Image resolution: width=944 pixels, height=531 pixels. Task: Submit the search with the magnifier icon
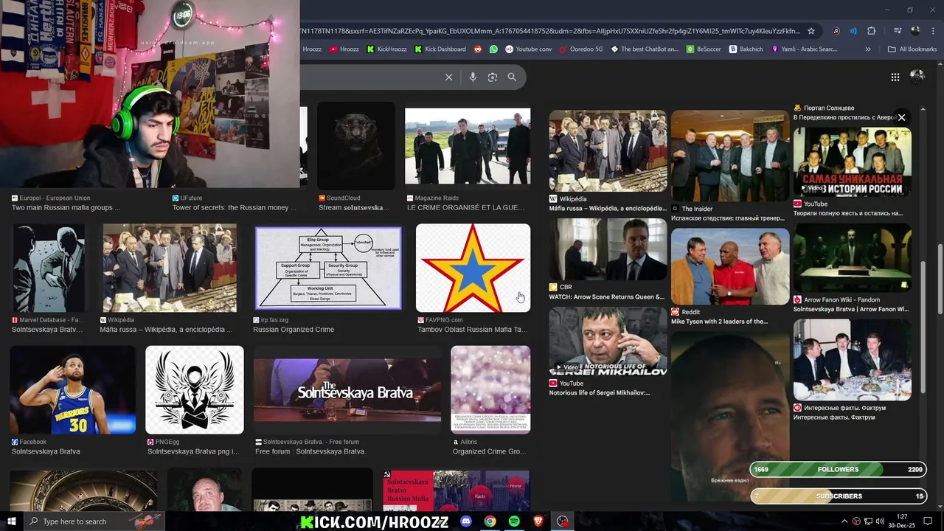(x=512, y=77)
